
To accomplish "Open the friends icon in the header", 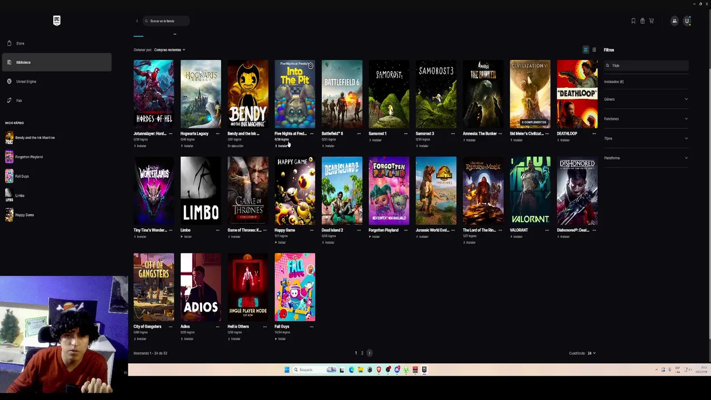I will click(x=674, y=21).
